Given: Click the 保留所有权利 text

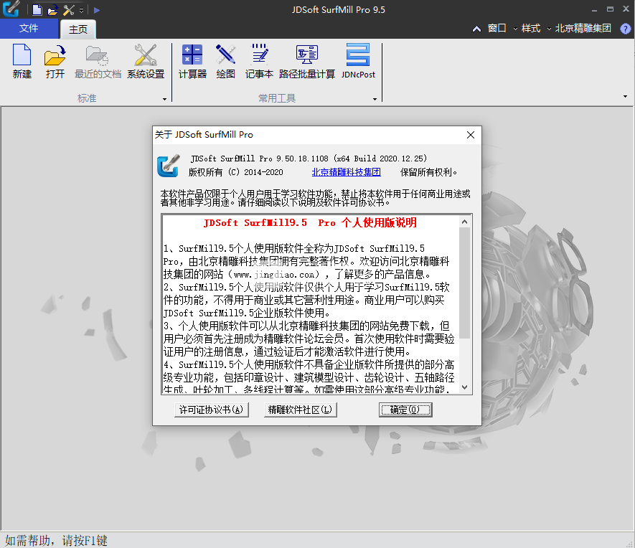Looking at the screenshot, I should pos(428,172).
